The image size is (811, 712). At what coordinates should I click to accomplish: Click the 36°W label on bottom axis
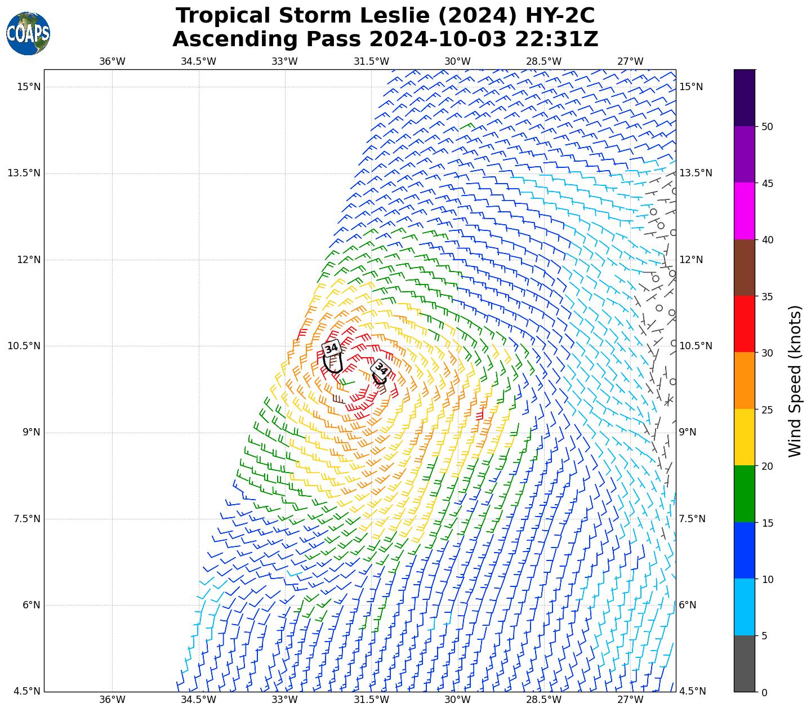click(x=112, y=700)
